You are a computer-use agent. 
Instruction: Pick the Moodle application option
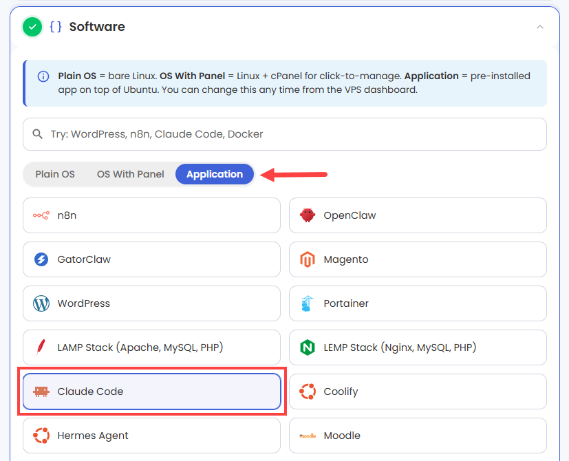(x=418, y=436)
